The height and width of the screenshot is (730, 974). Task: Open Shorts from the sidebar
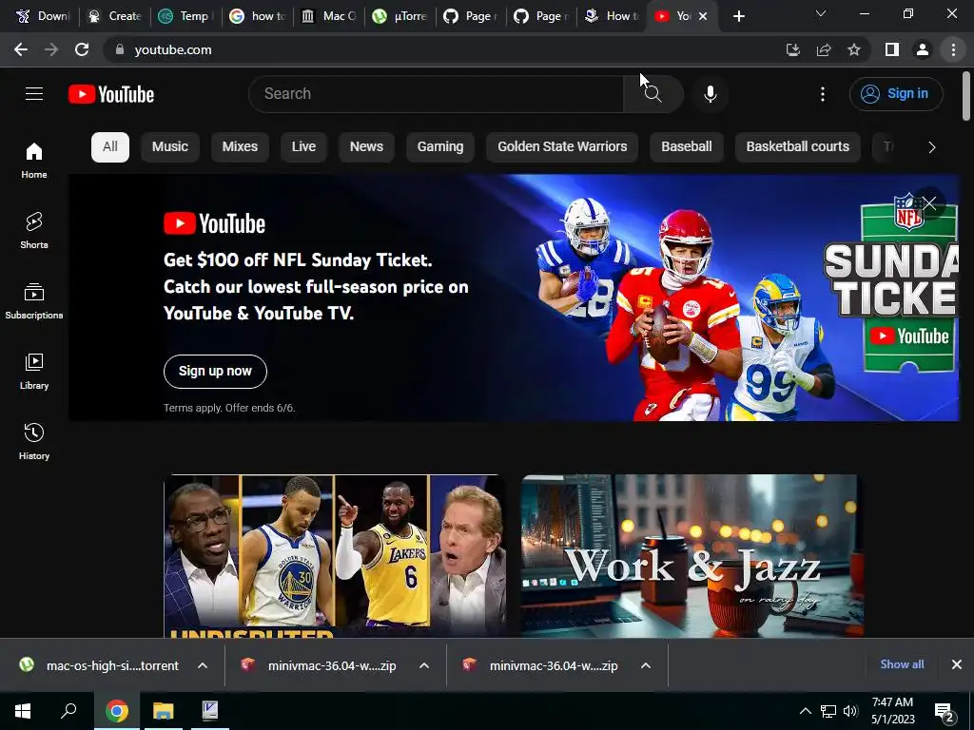pyautogui.click(x=34, y=231)
